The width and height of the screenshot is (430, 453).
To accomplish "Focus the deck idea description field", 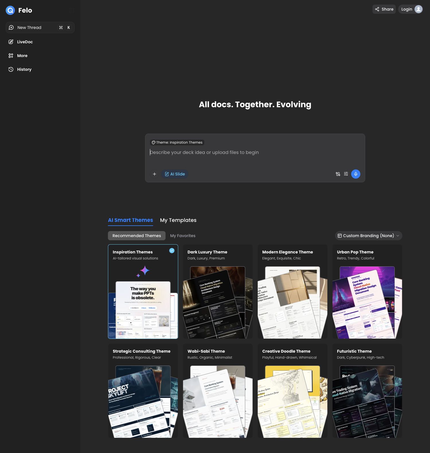I will pos(255,153).
